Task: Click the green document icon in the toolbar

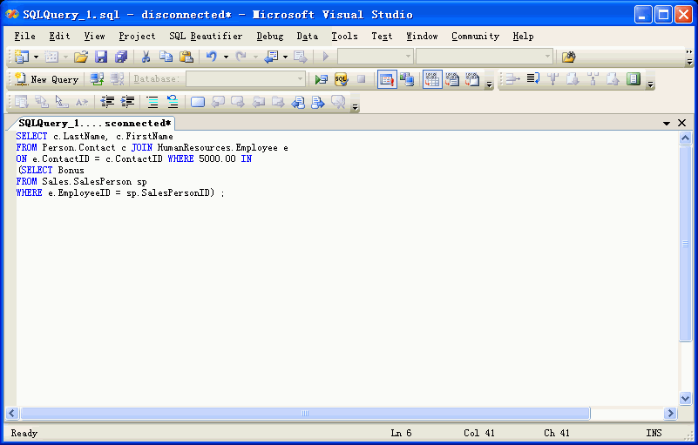Action: [633, 78]
